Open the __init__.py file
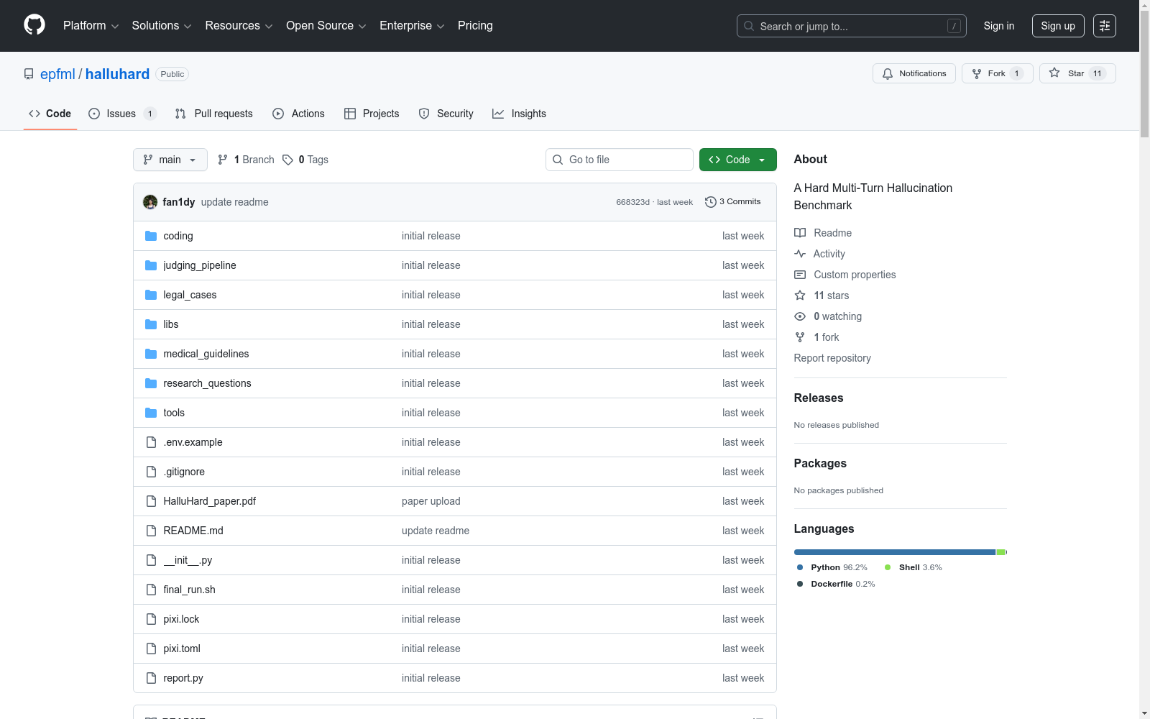The width and height of the screenshot is (1150, 719). click(x=188, y=560)
